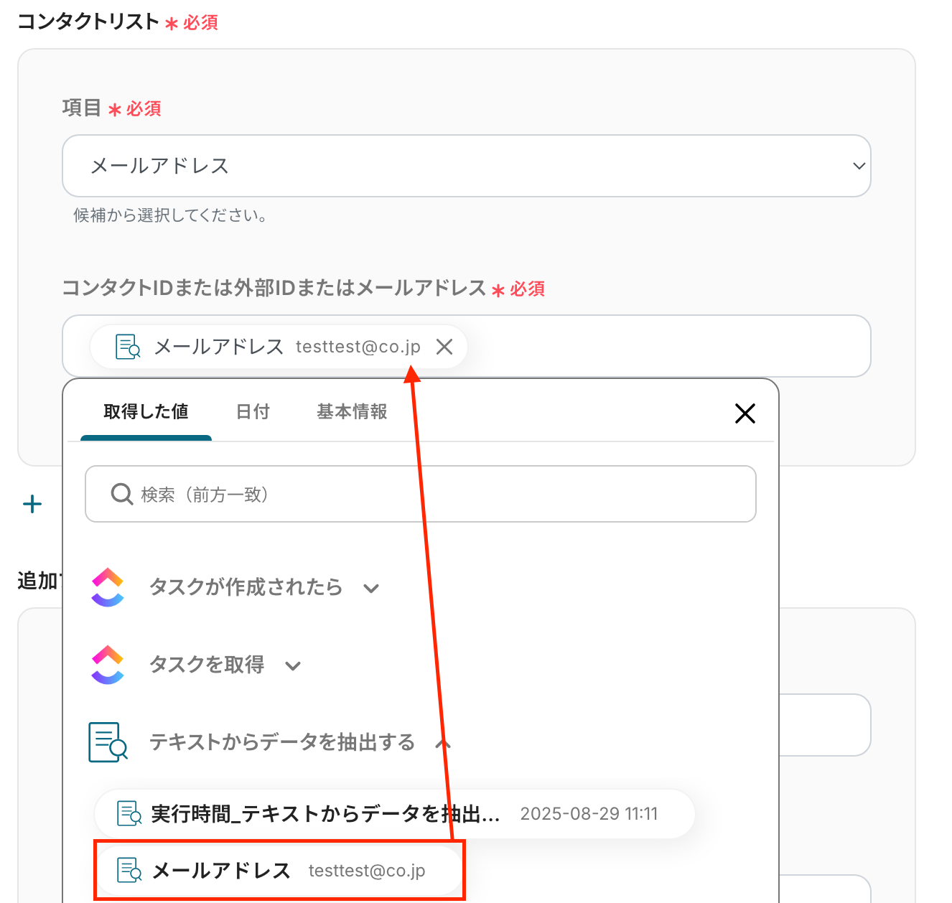The height and width of the screenshot is (903, 952).
Task: Click the plus icon to add an entry
Action: pyautogui.click(x=32, y=504)
